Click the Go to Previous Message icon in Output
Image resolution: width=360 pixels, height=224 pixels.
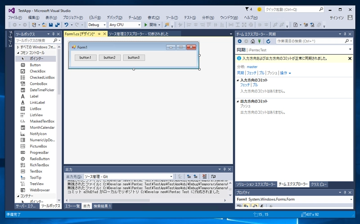[189, 176]
